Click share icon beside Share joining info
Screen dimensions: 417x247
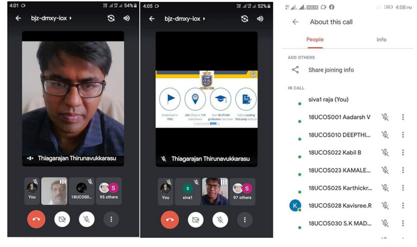point(295,70)
